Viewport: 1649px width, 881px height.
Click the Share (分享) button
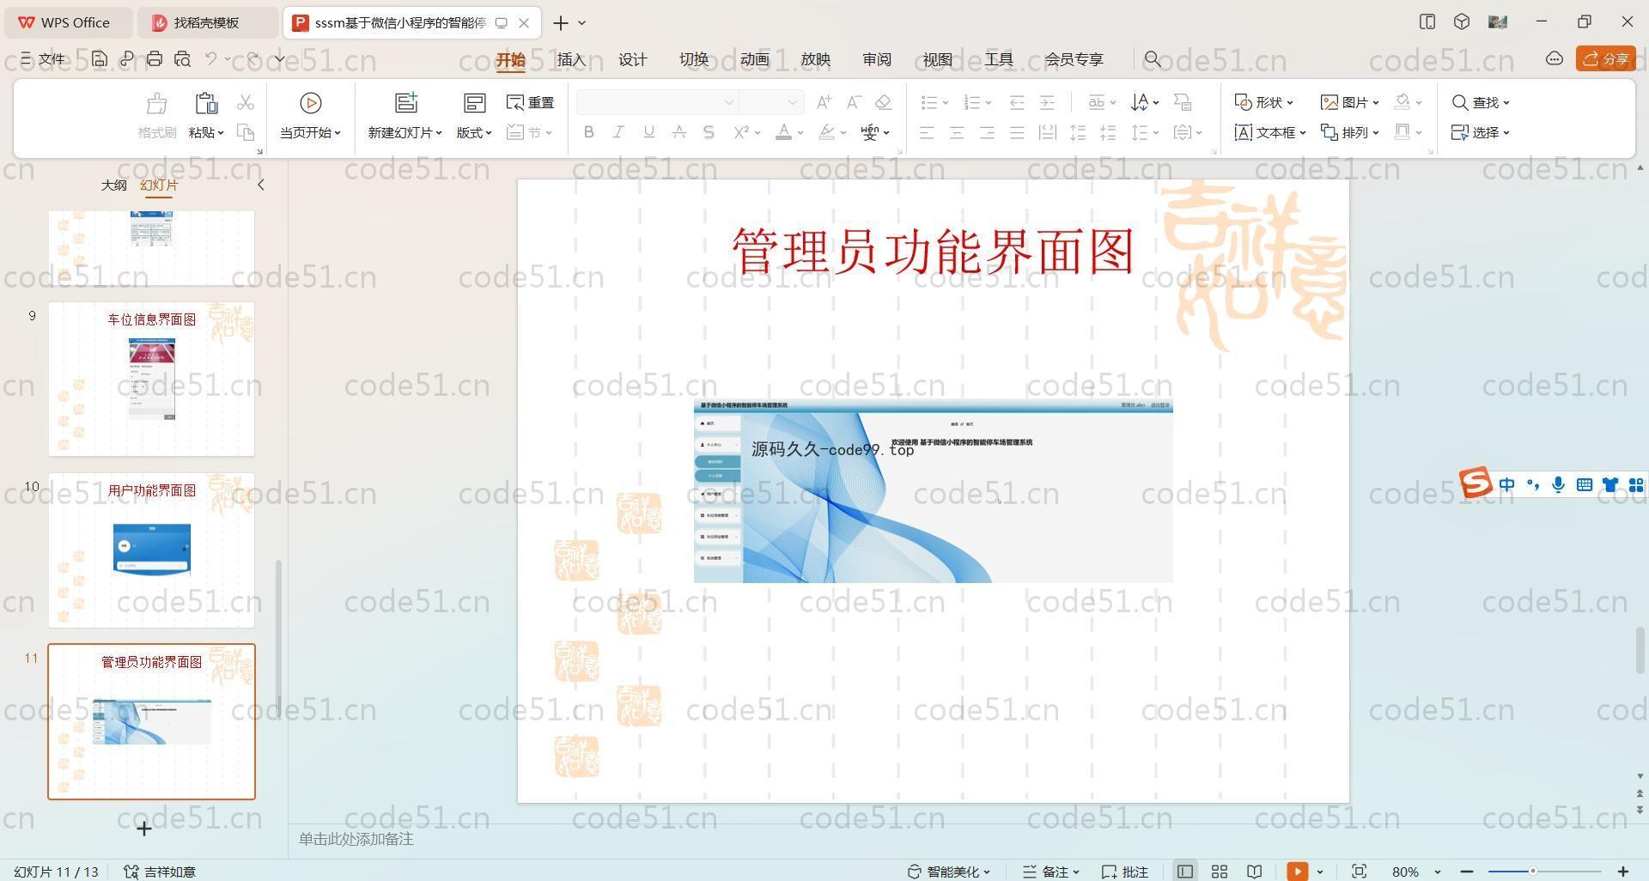click(1605, 58)
